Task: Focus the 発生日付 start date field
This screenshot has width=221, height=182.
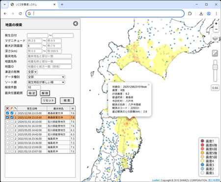Action: pyautogui.click(x=37, y=35)
